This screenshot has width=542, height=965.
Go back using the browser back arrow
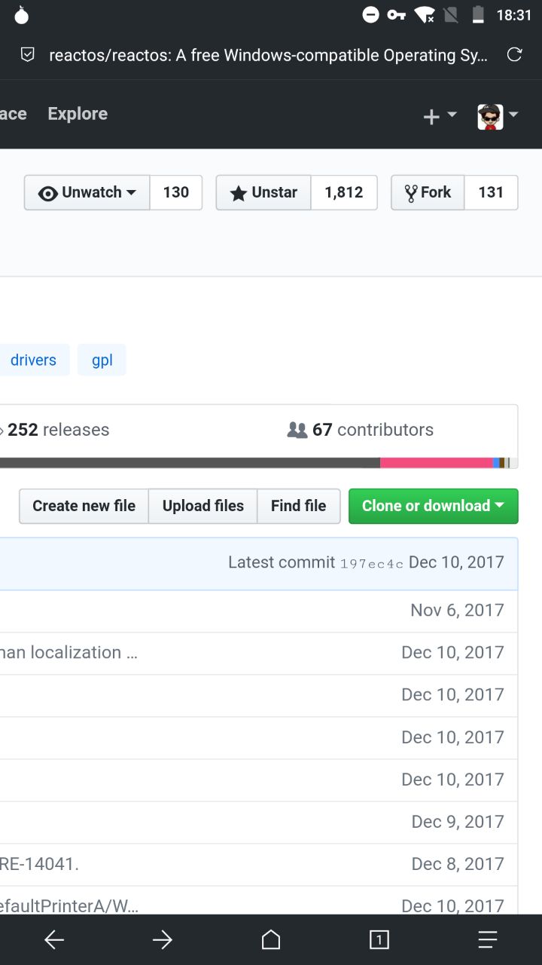pyautogui.click(x=54, y=939)
